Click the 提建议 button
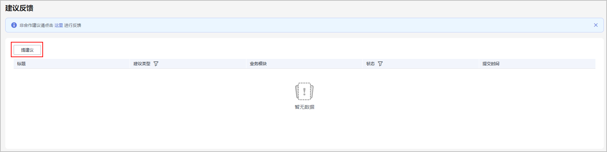Screen dimensions: 607x152 (27, 50)
